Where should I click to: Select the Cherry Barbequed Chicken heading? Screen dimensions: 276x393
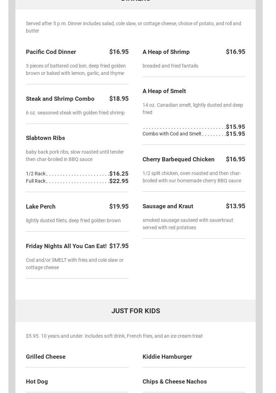[178, 159]
